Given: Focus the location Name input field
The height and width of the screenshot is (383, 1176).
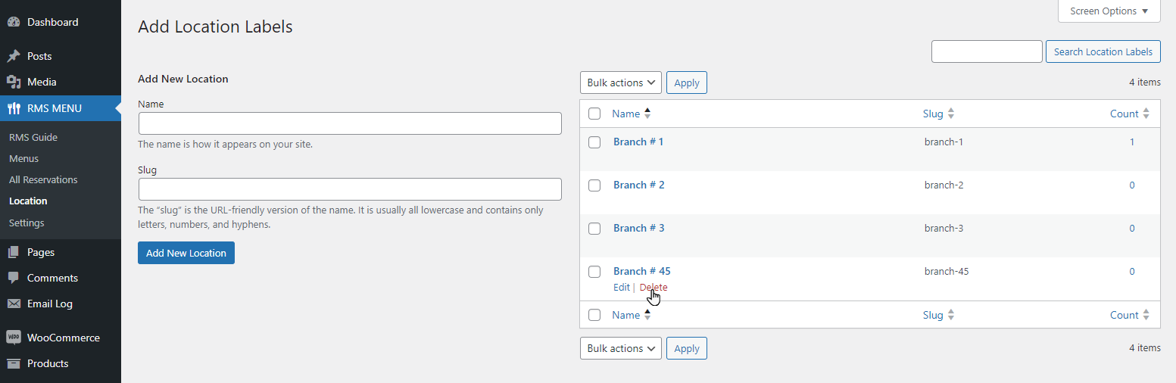Looking at the screenshot, I should tap(350, 123).
